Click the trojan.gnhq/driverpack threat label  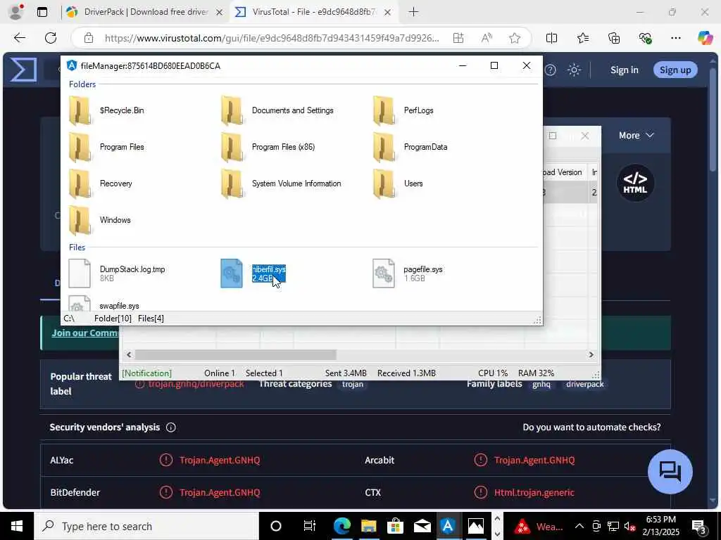click(x=196, y=385)
